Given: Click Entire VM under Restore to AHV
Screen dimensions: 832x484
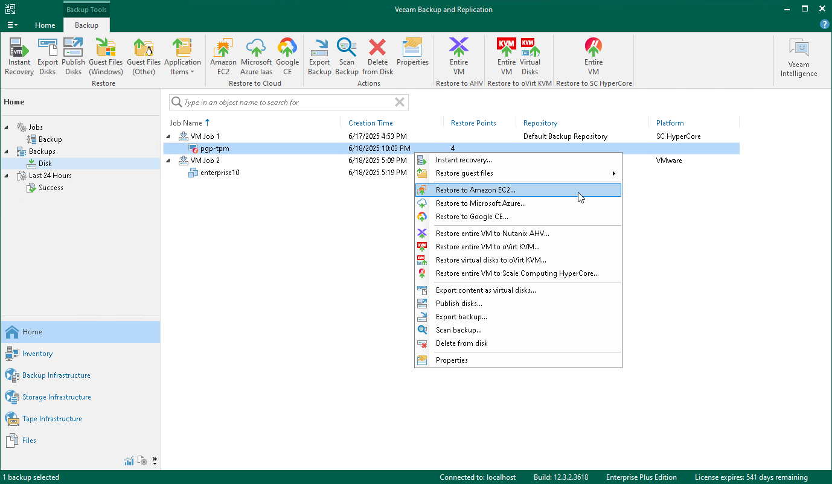Looking at the screenshot, I should (x=459, y=56).
